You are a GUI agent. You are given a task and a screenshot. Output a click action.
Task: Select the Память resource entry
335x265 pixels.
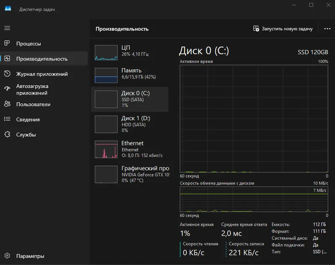coord(130,75)
